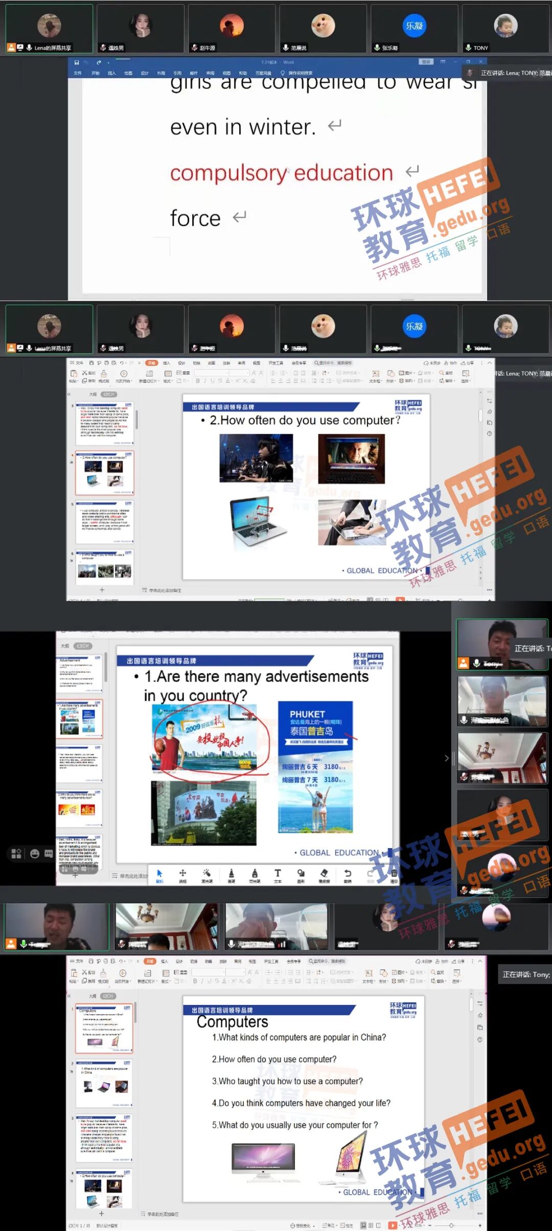Open 插入 Insert tab in Word ribbon
This screenshot has width=552, height=1231.
click(111, 73)
